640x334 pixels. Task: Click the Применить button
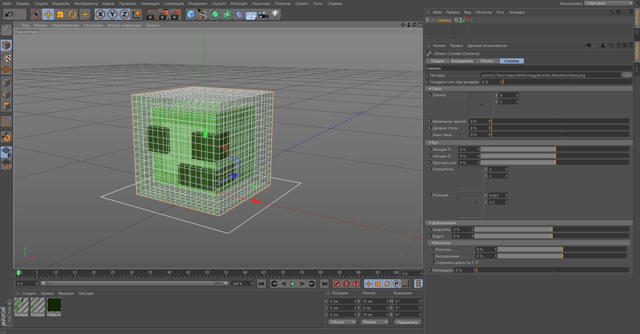[x=407, y=322]
